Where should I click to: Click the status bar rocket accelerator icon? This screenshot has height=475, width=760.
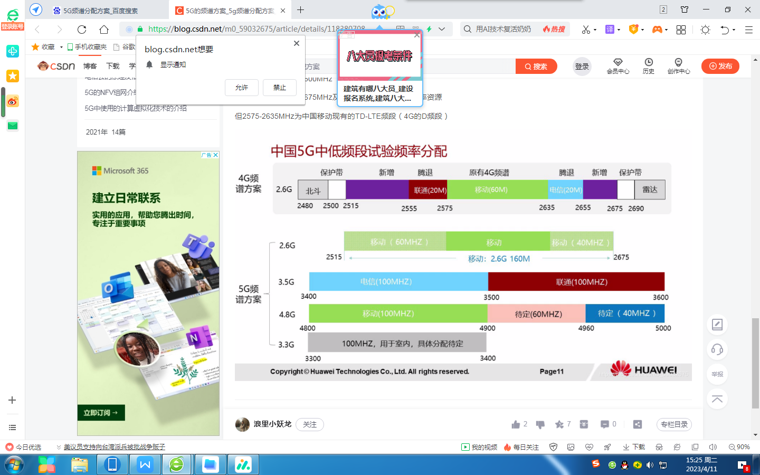point(607,447)
